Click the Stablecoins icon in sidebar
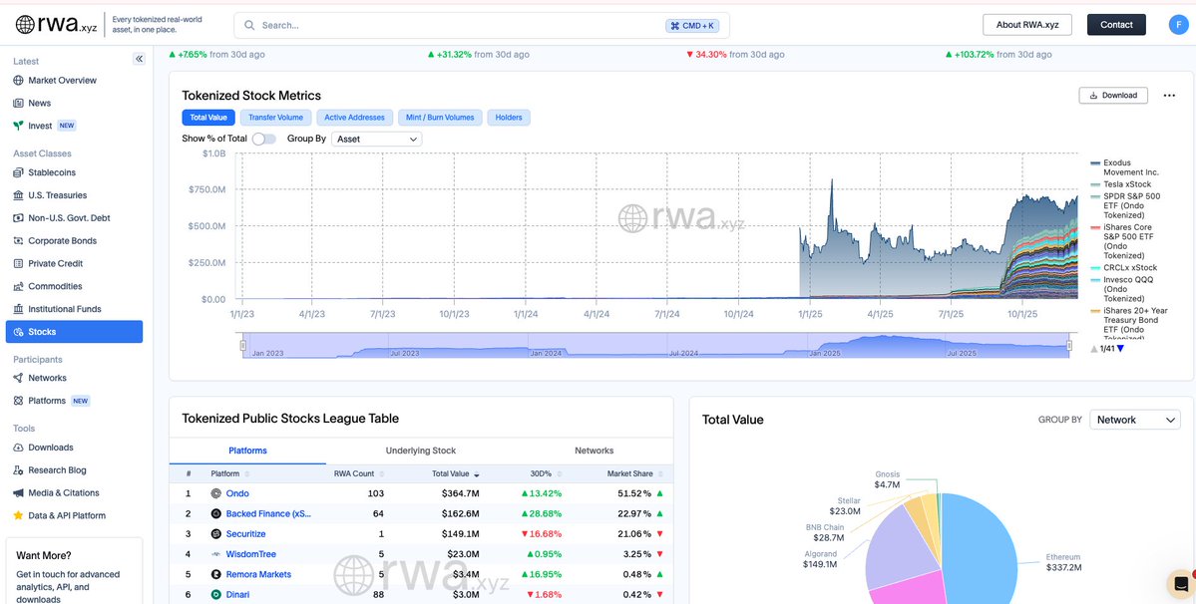 (x=18, y=172)
